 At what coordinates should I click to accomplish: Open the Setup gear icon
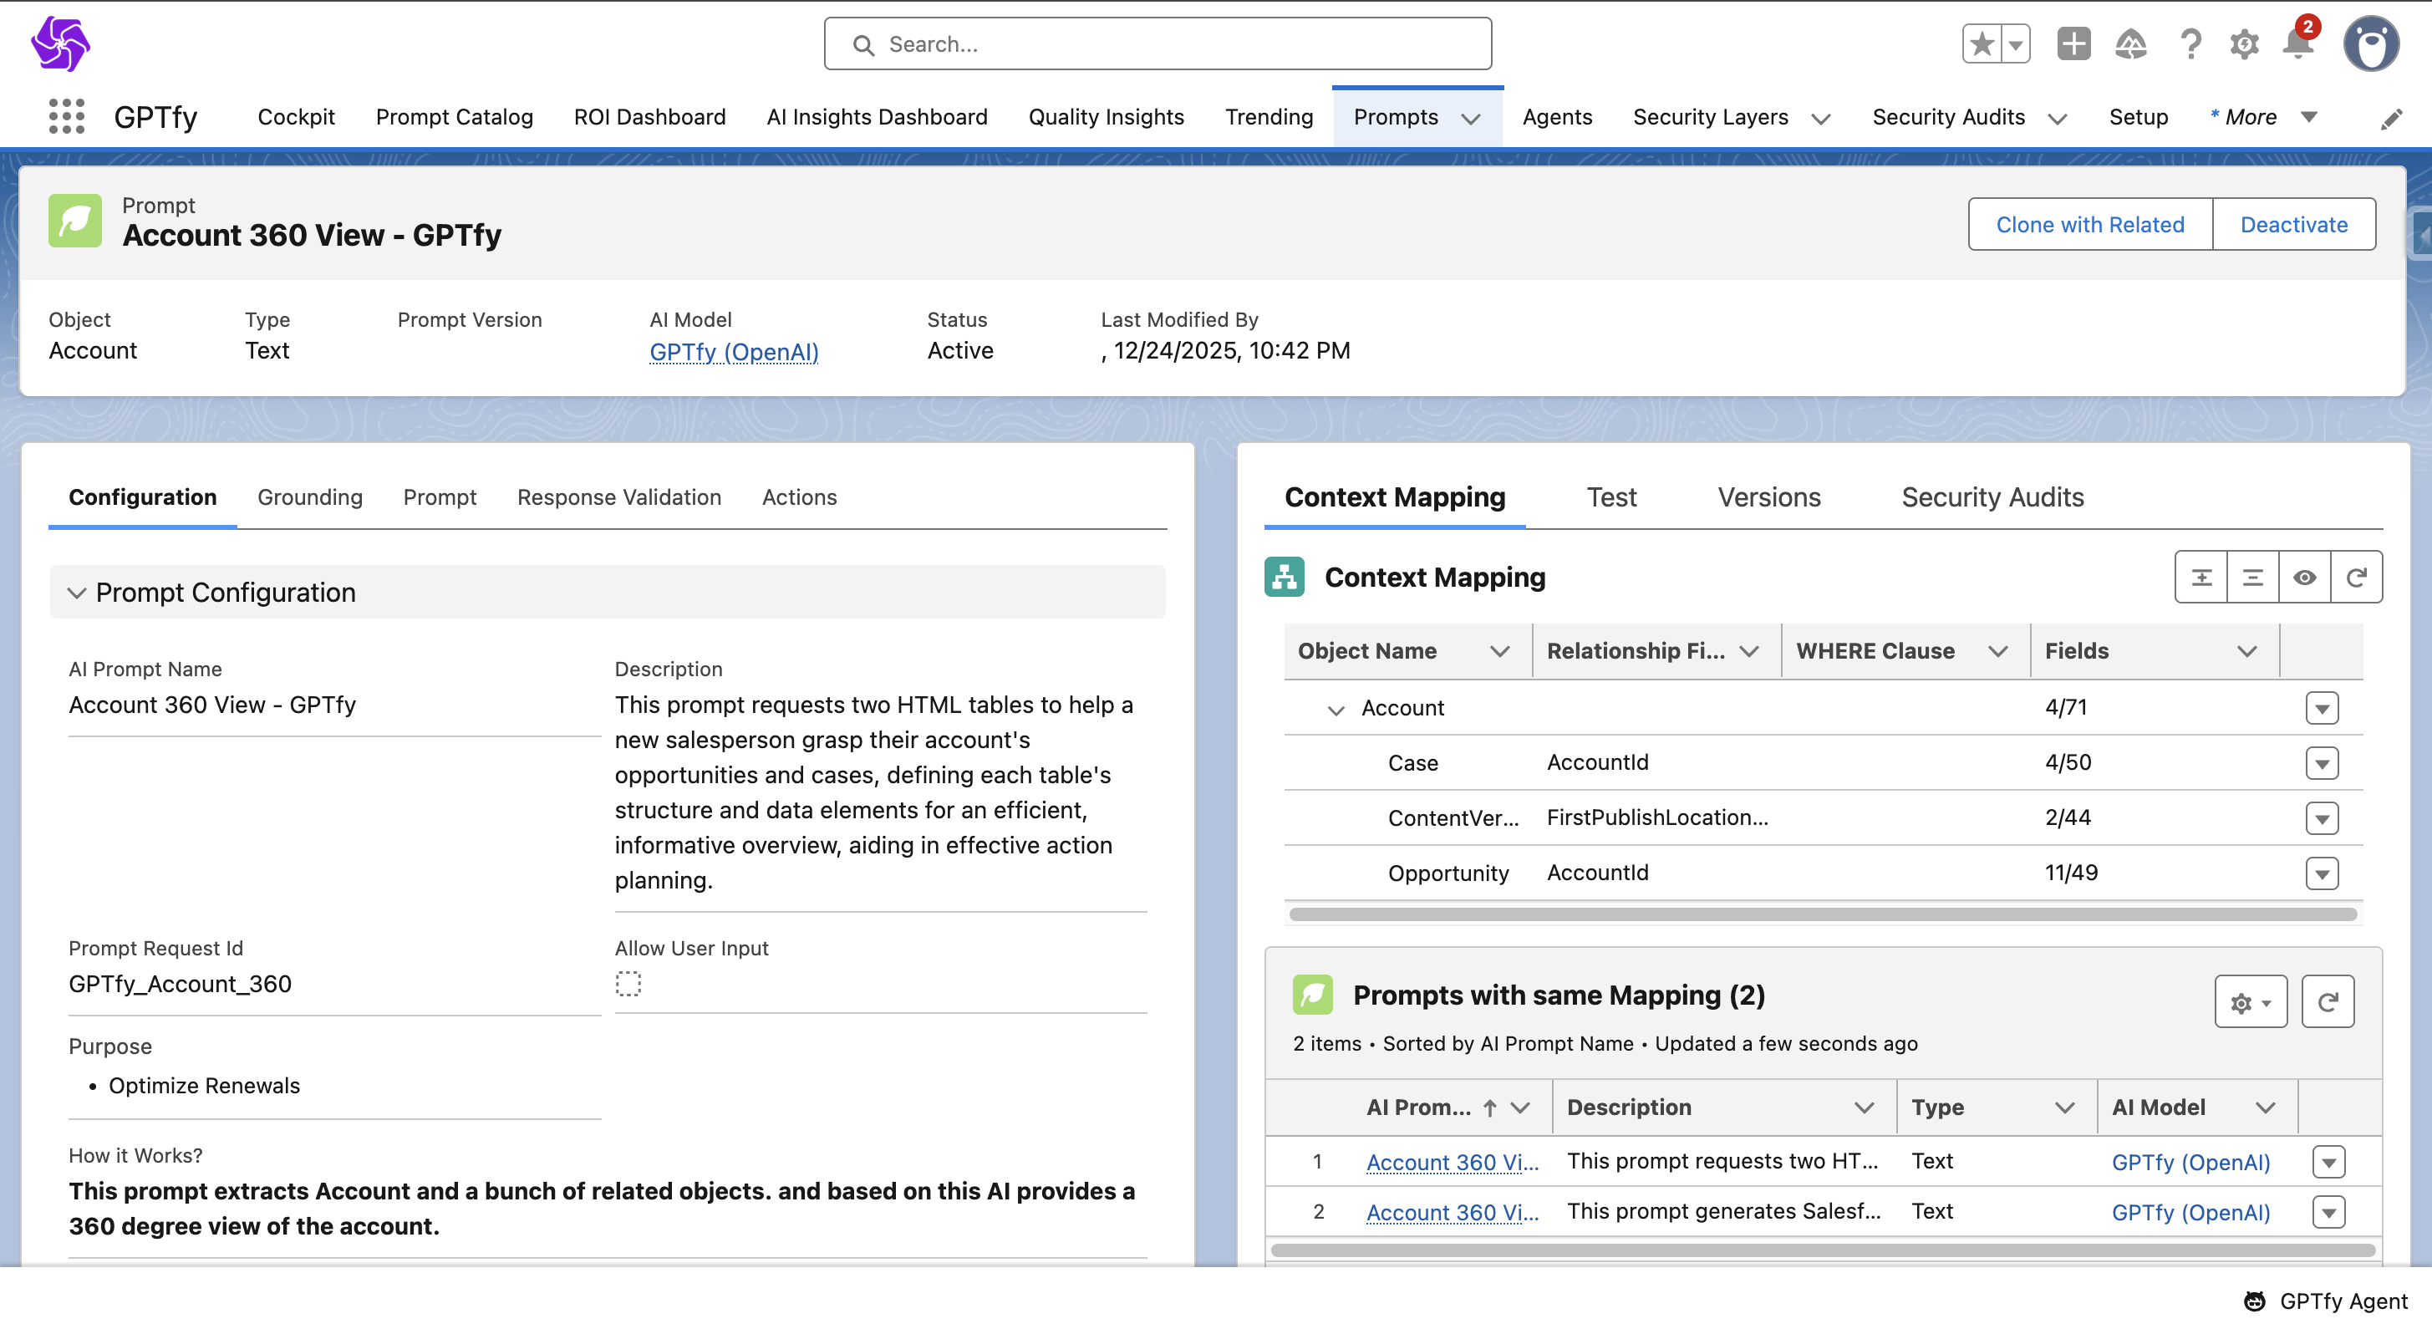click(x=2243, y=44)
